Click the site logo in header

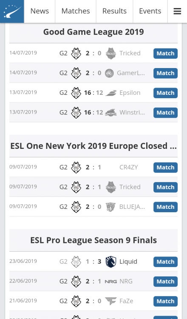point(12,11)
